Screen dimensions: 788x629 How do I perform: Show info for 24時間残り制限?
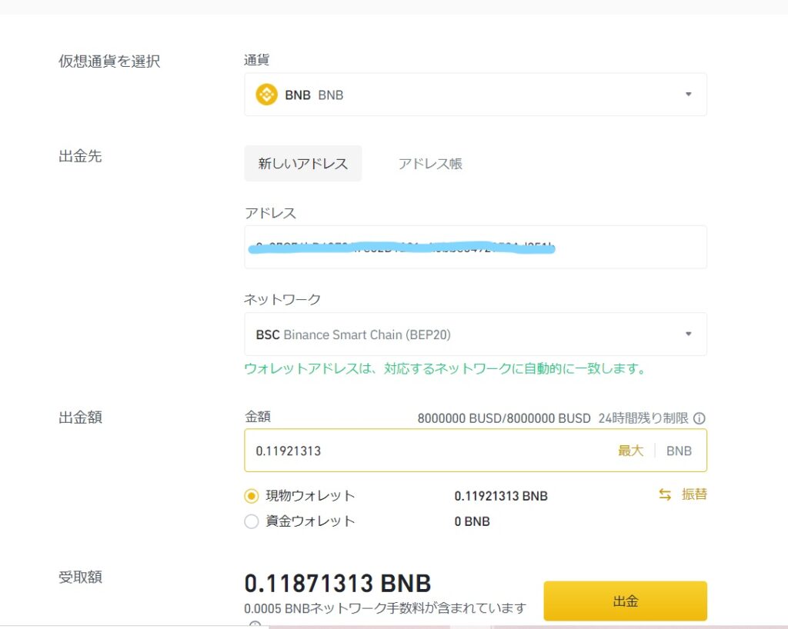tap(699, 418)
